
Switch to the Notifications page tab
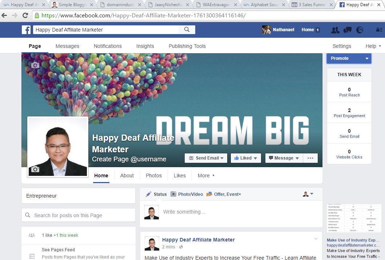point(108,46)
